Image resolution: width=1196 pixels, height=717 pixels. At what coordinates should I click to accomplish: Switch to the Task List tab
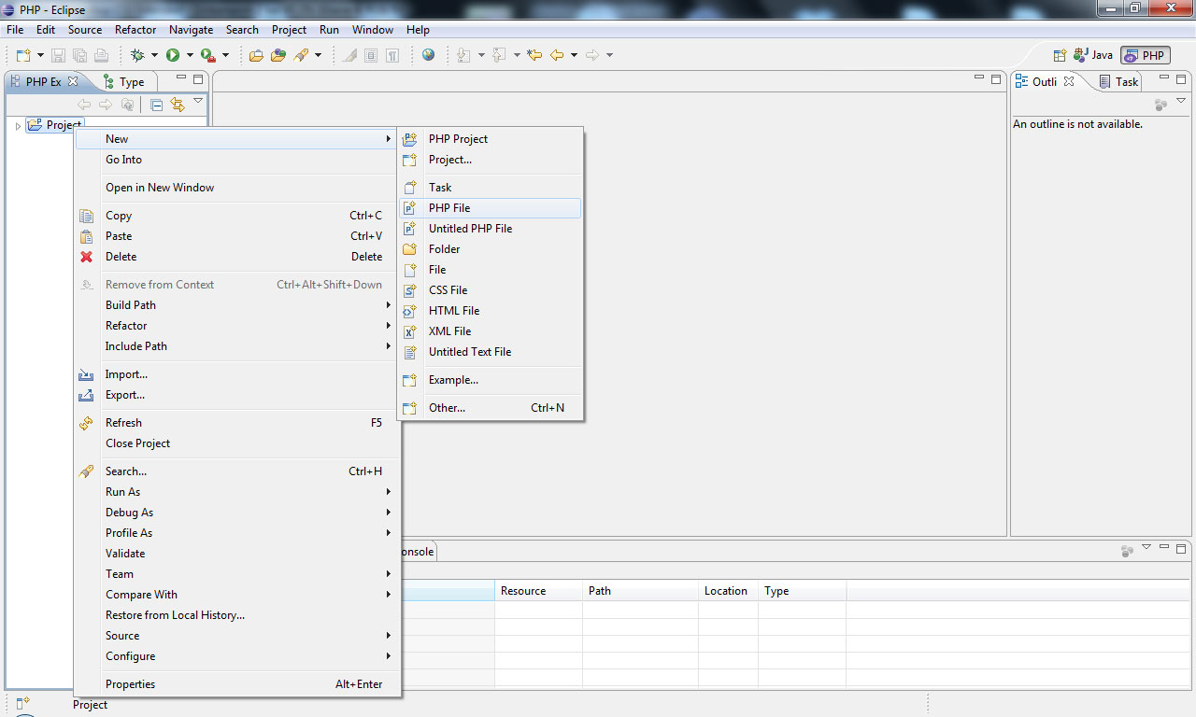1118,81
